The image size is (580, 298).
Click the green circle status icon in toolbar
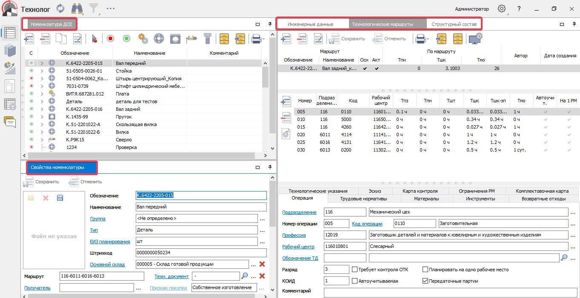pos(126,39)
